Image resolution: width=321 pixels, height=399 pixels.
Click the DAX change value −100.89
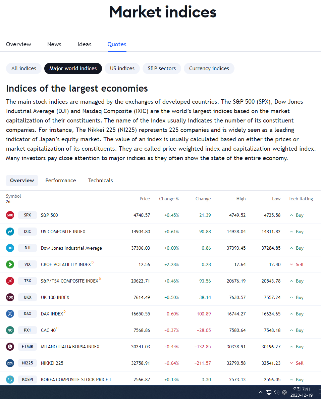tap(203, 314)
